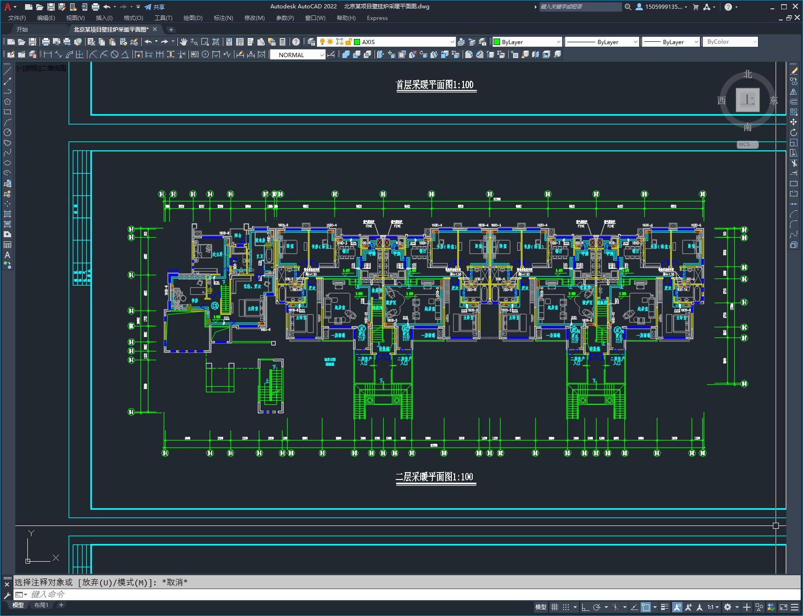
Task: Toggle object snap in status bar
Action: point(646,607)
